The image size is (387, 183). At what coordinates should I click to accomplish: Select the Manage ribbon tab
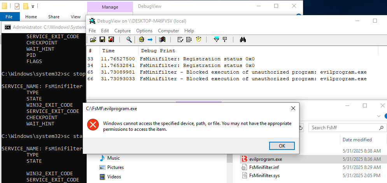110,7
